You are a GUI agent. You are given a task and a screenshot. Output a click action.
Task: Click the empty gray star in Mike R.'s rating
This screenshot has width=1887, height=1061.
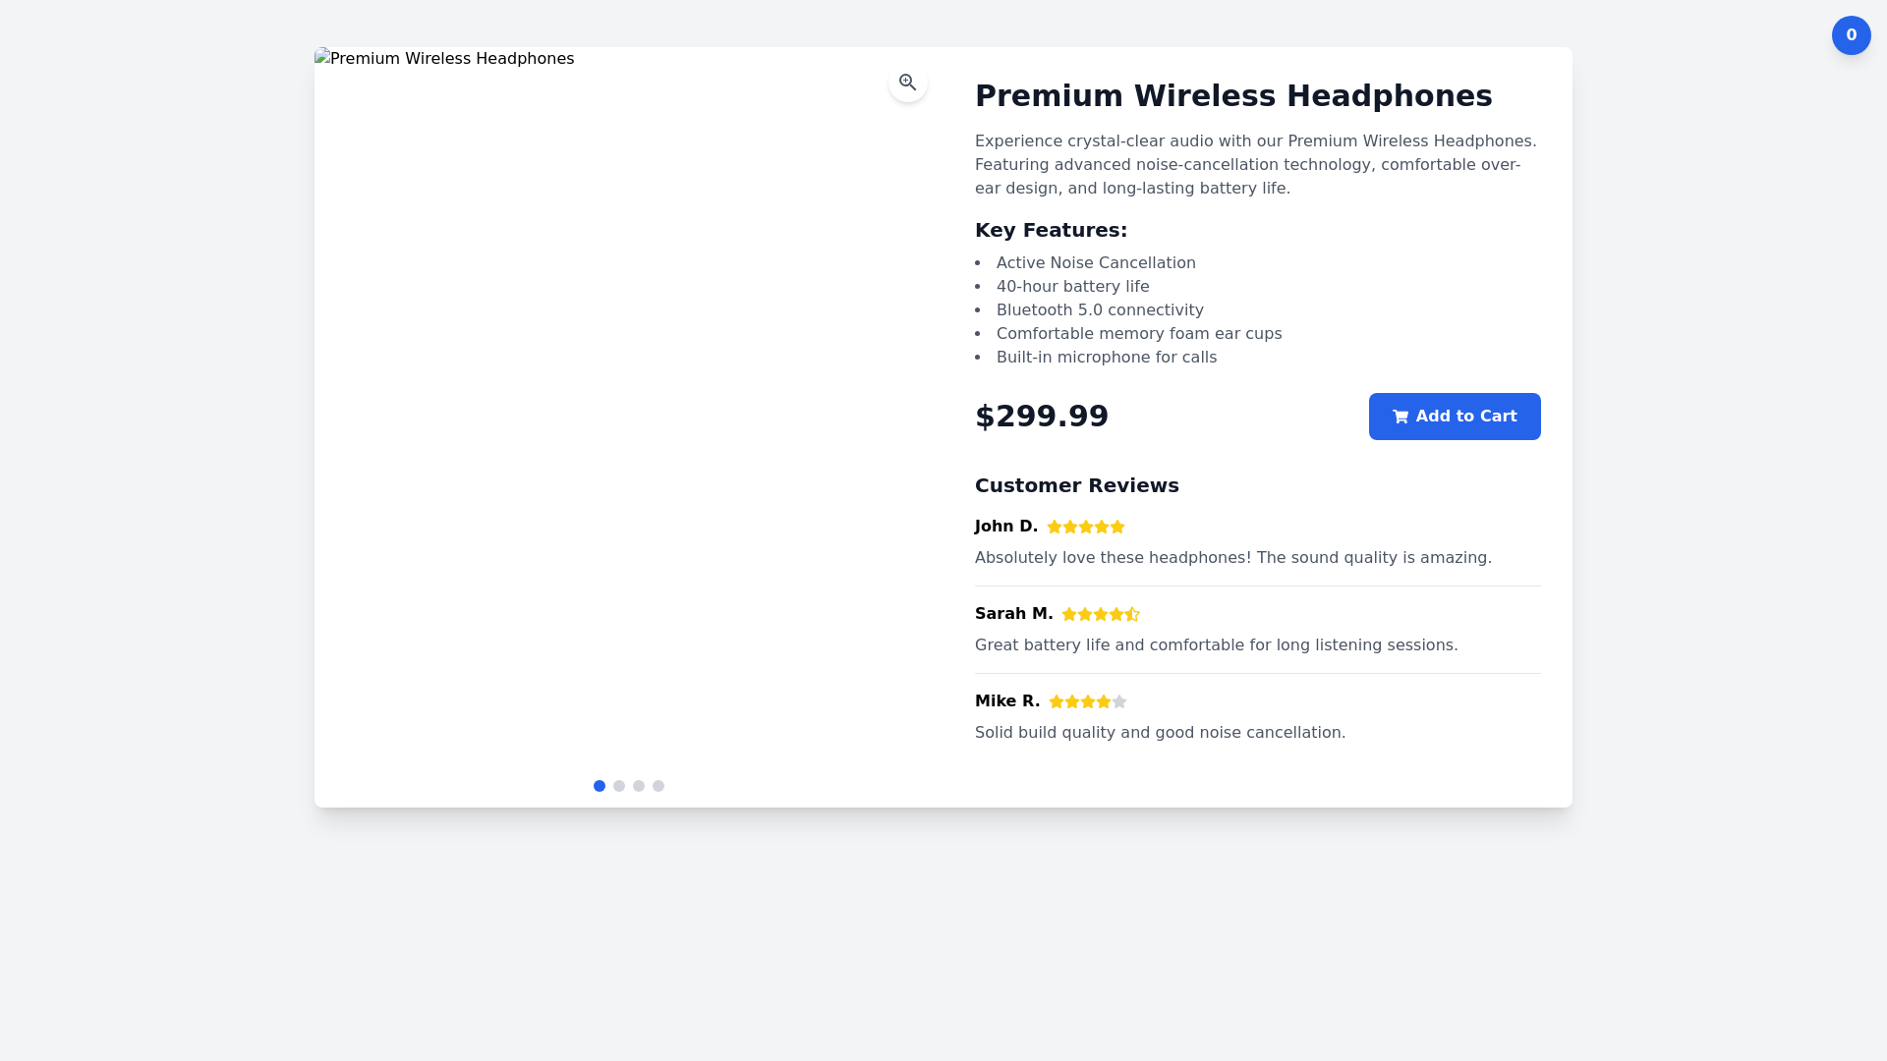[1119, 702]
